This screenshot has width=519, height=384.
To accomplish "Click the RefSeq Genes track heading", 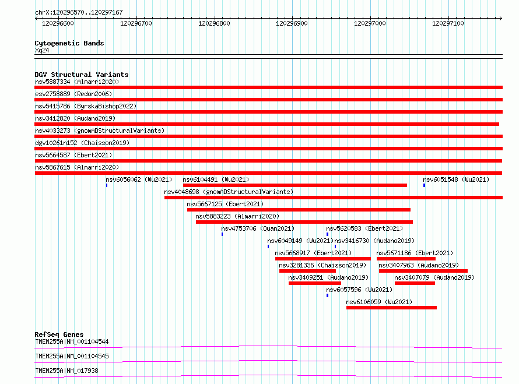I will [x=59, y=334].
